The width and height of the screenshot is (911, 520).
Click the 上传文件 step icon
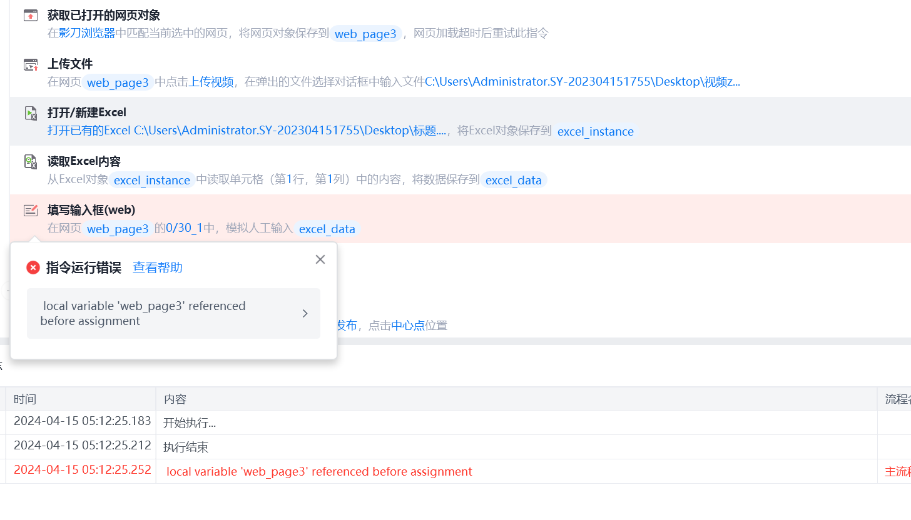click(x=31, y=64)
